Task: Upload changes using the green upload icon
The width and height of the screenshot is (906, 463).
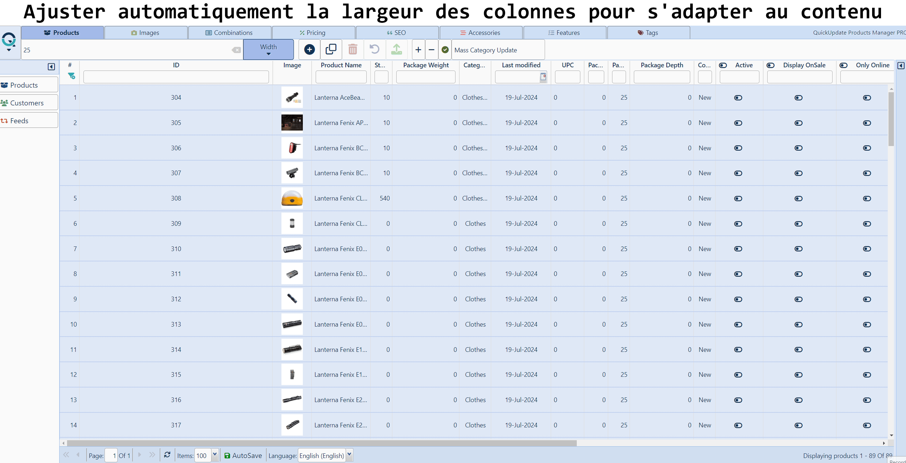Action: click(396, 50)
